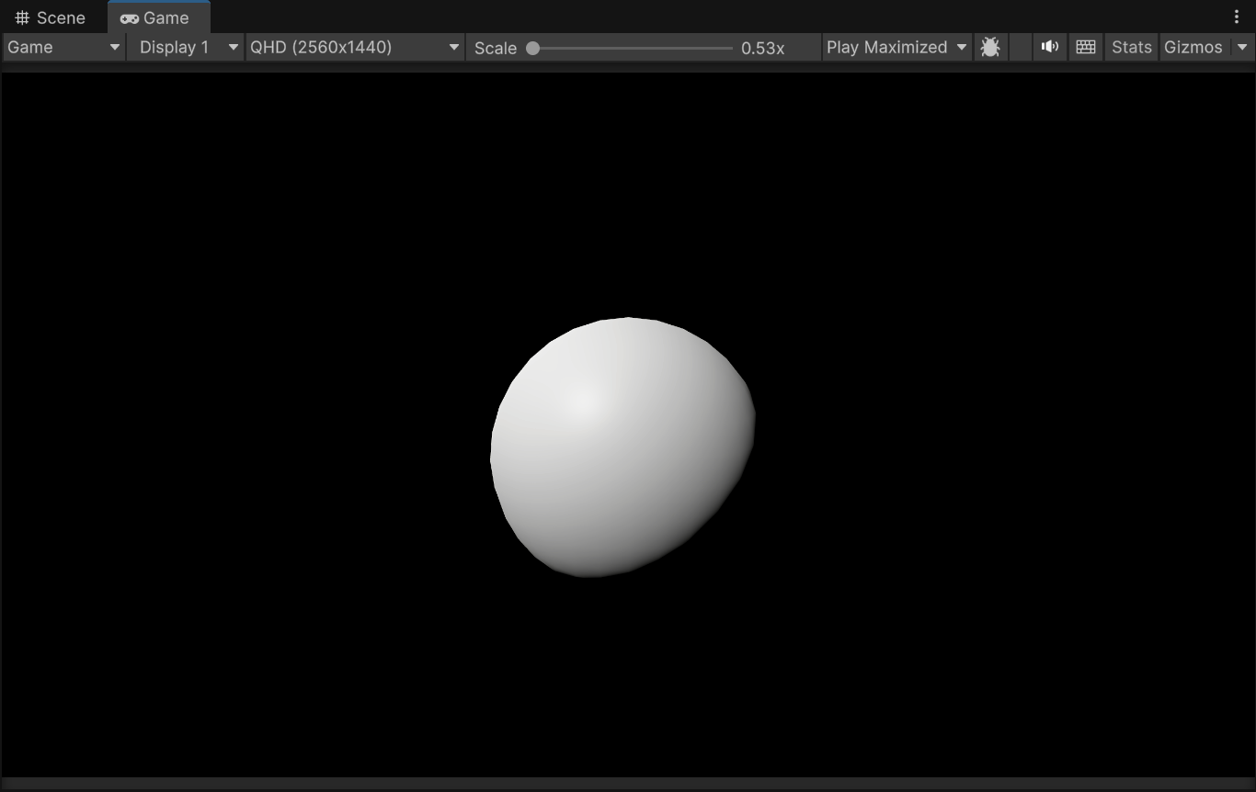Screen dimensions: 1256x792
Task: Toggle the Gizmos button
Action: 1193,47
